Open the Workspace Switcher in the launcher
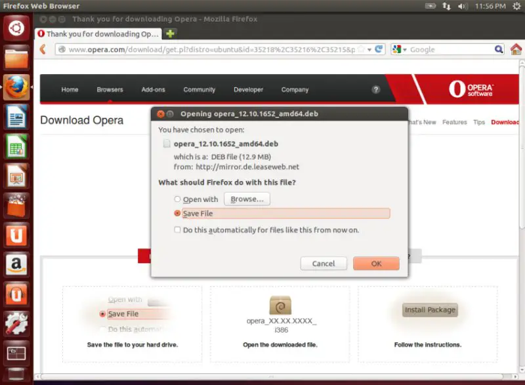The width and height of the screenshot is (525, 385). pyautogui.click(x=16, y=354)
